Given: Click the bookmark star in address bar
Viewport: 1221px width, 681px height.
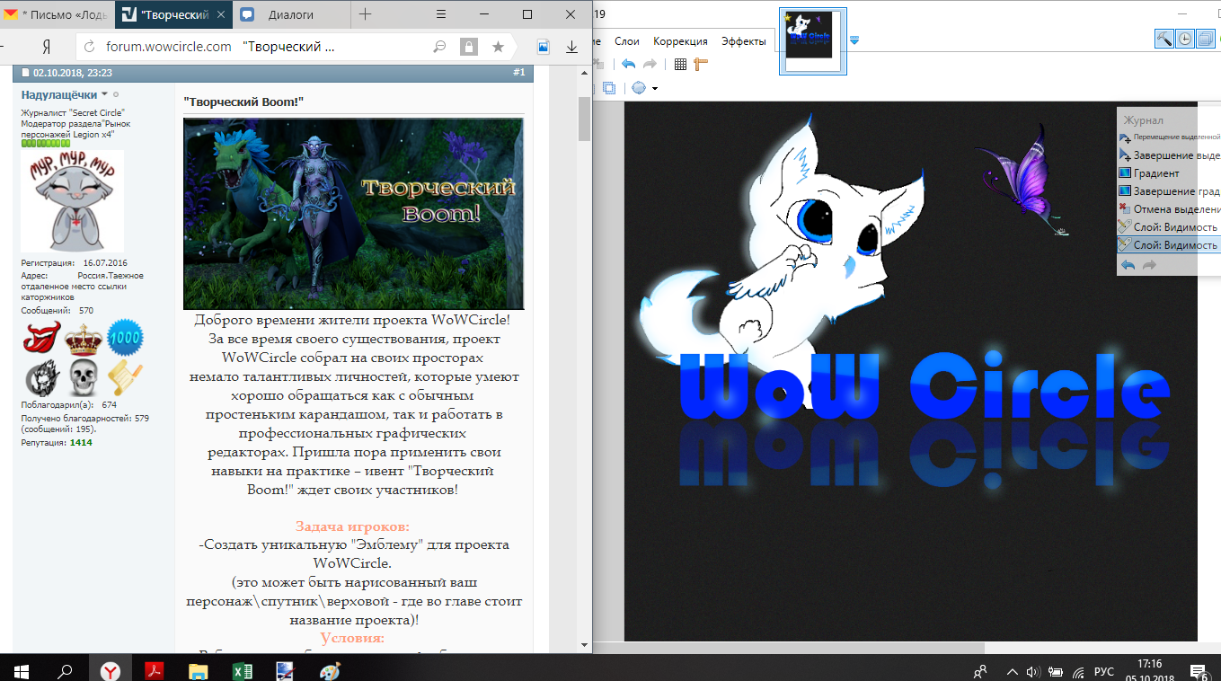Looking at the screenshot, I should pyautogui.click(x=497, y=47).
